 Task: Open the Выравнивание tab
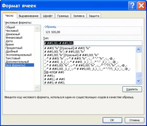[x=28, y=16]
